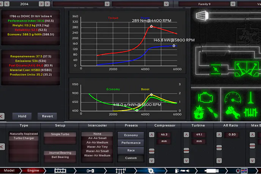
Task: Increase compressor size with up arrow
Action: click(x=151, y=134)
